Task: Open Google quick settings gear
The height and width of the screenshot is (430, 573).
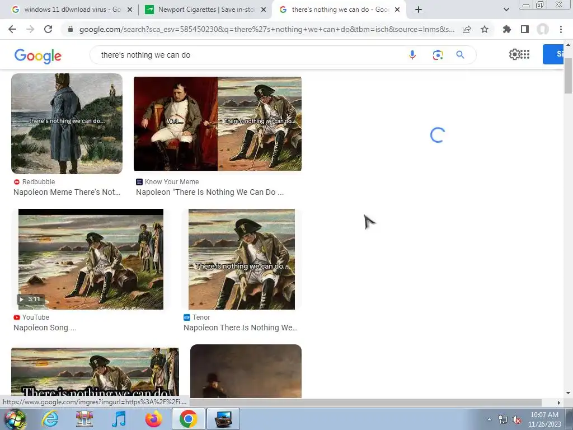Action: point(514,54)
